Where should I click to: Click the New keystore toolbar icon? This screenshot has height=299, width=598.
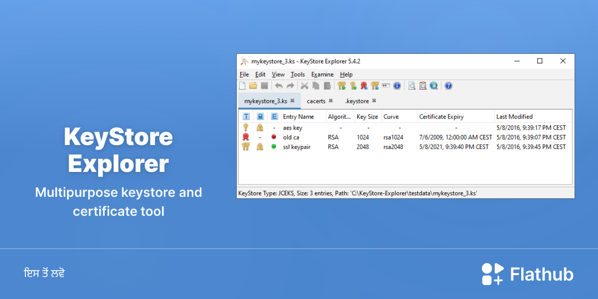[x=243, y=86]
